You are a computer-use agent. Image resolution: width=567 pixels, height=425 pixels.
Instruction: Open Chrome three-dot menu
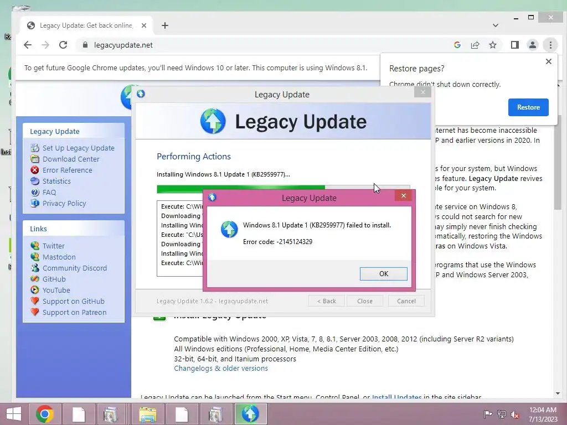pos(550,45)
